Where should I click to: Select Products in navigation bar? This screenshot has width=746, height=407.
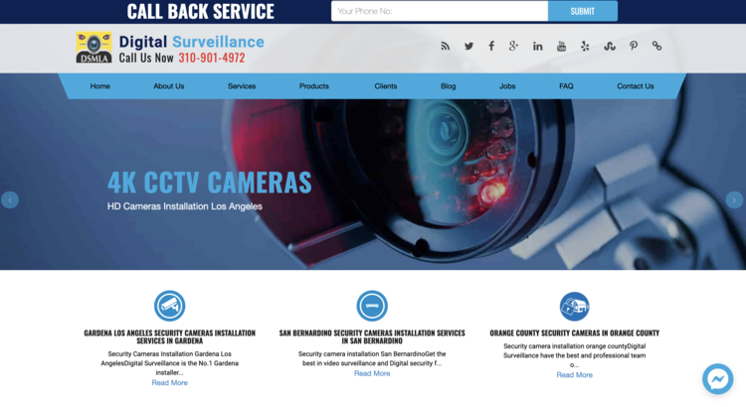click(x=314, y=86)
